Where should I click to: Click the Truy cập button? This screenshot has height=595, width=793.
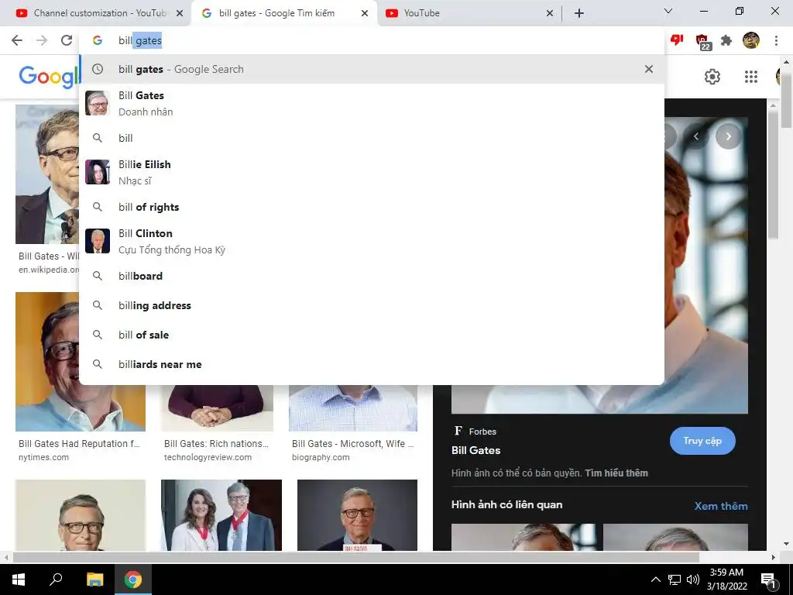click(x=702, y=441)
